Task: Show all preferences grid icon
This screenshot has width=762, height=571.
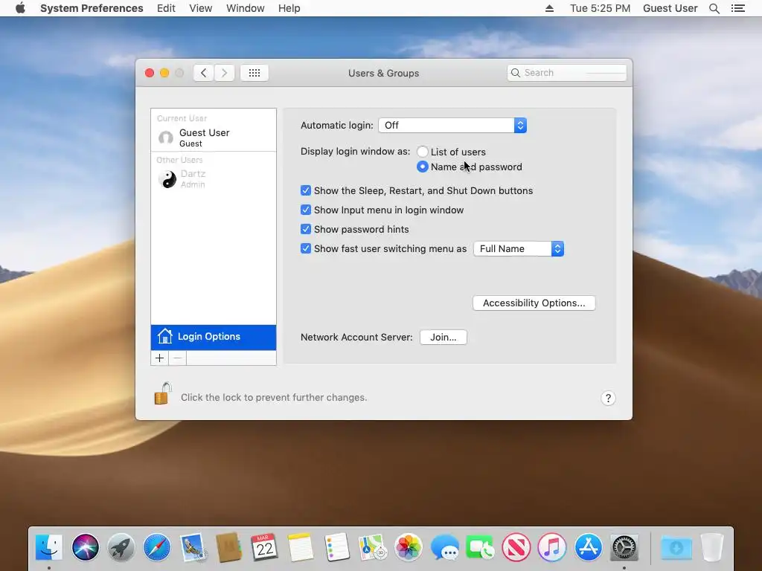Action: [x=254, y=73]
